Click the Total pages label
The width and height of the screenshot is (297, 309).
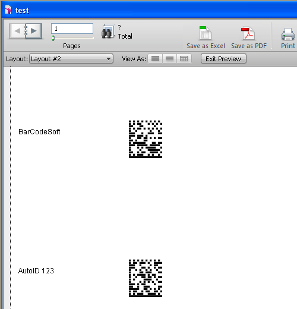click(125, 36)
